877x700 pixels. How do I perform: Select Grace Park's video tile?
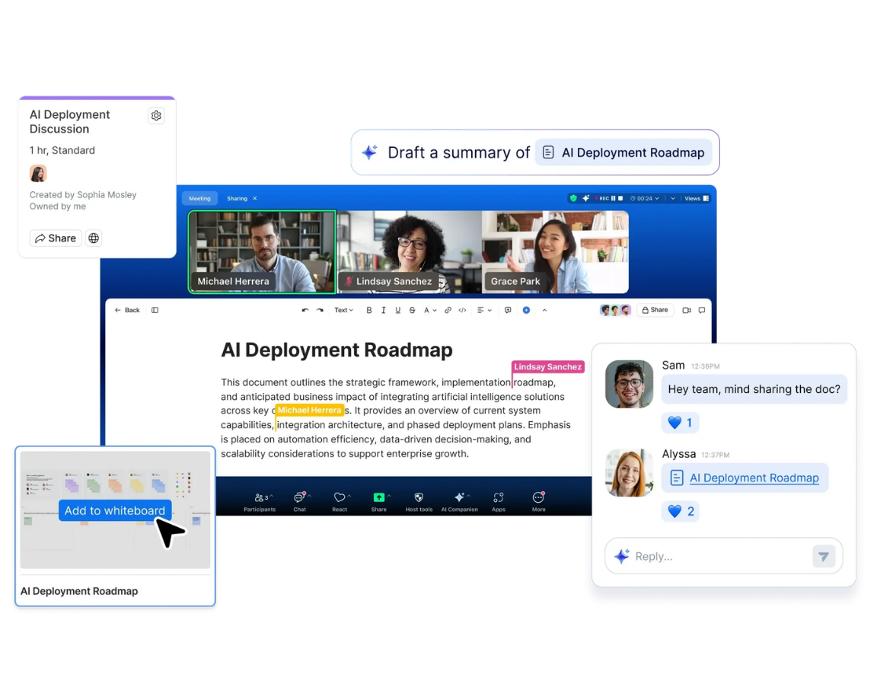(x=556, y=252)
